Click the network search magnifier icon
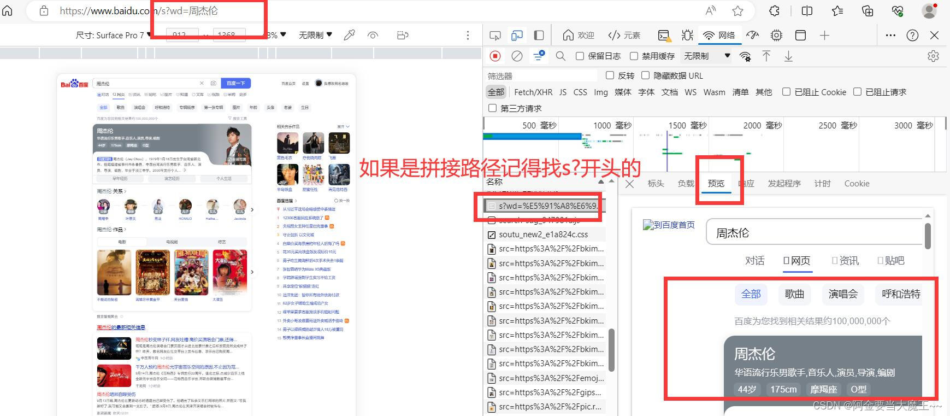 [560, 56]
